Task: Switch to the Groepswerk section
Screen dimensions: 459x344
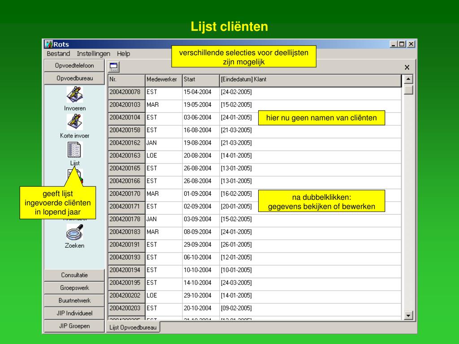Action: [x=74, y=288]
